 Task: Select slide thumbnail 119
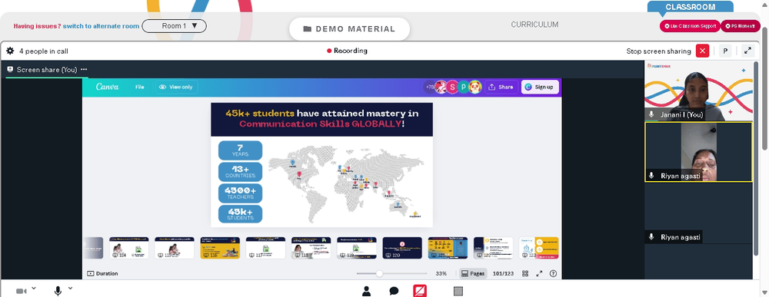coord(357,248)
